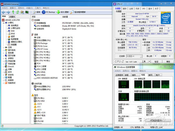175x131 pixels.
Task: Select 传感器 sensor item in tree
Action: [14, 45]
